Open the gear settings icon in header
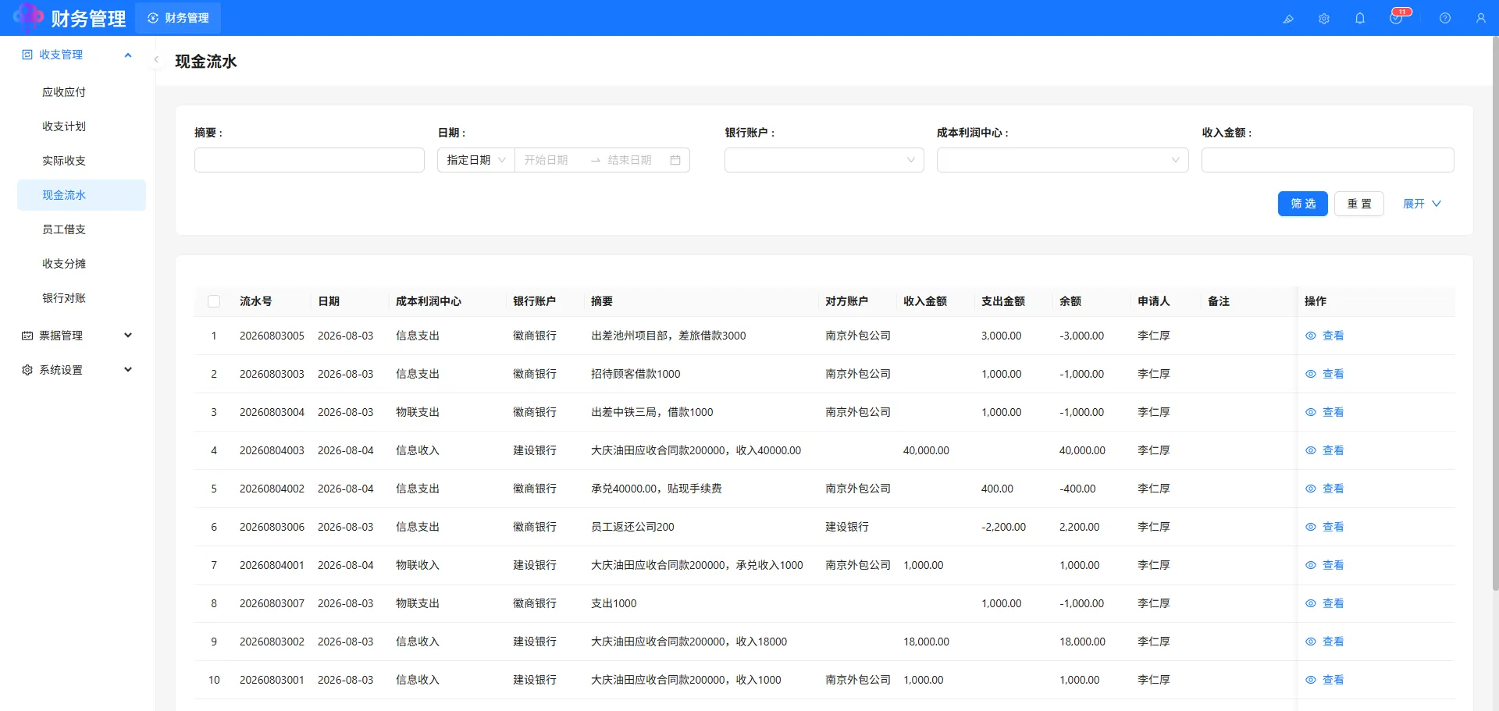Screen dimensions: 1499x711 pos(1324,19)
